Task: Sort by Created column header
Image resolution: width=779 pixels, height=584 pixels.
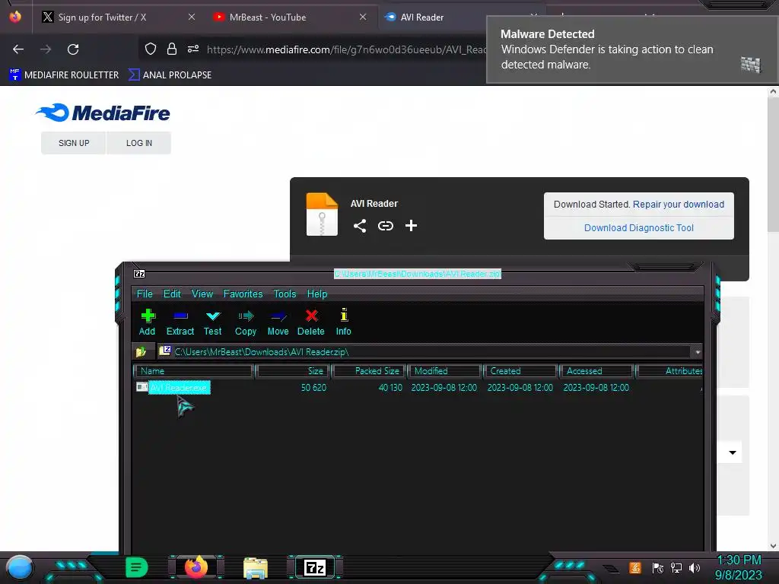Action: pos(521,371)
